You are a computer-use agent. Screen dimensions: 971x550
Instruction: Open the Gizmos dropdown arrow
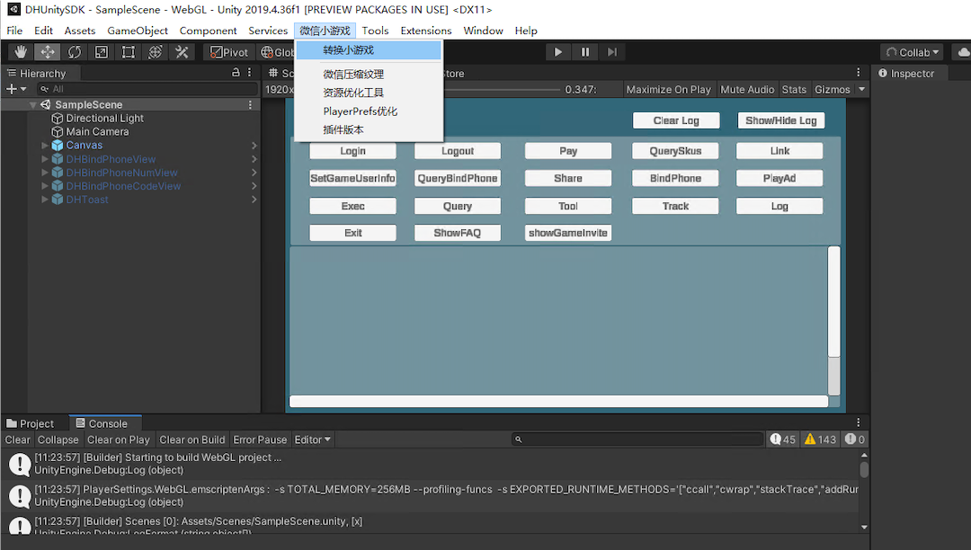(861, 90)
